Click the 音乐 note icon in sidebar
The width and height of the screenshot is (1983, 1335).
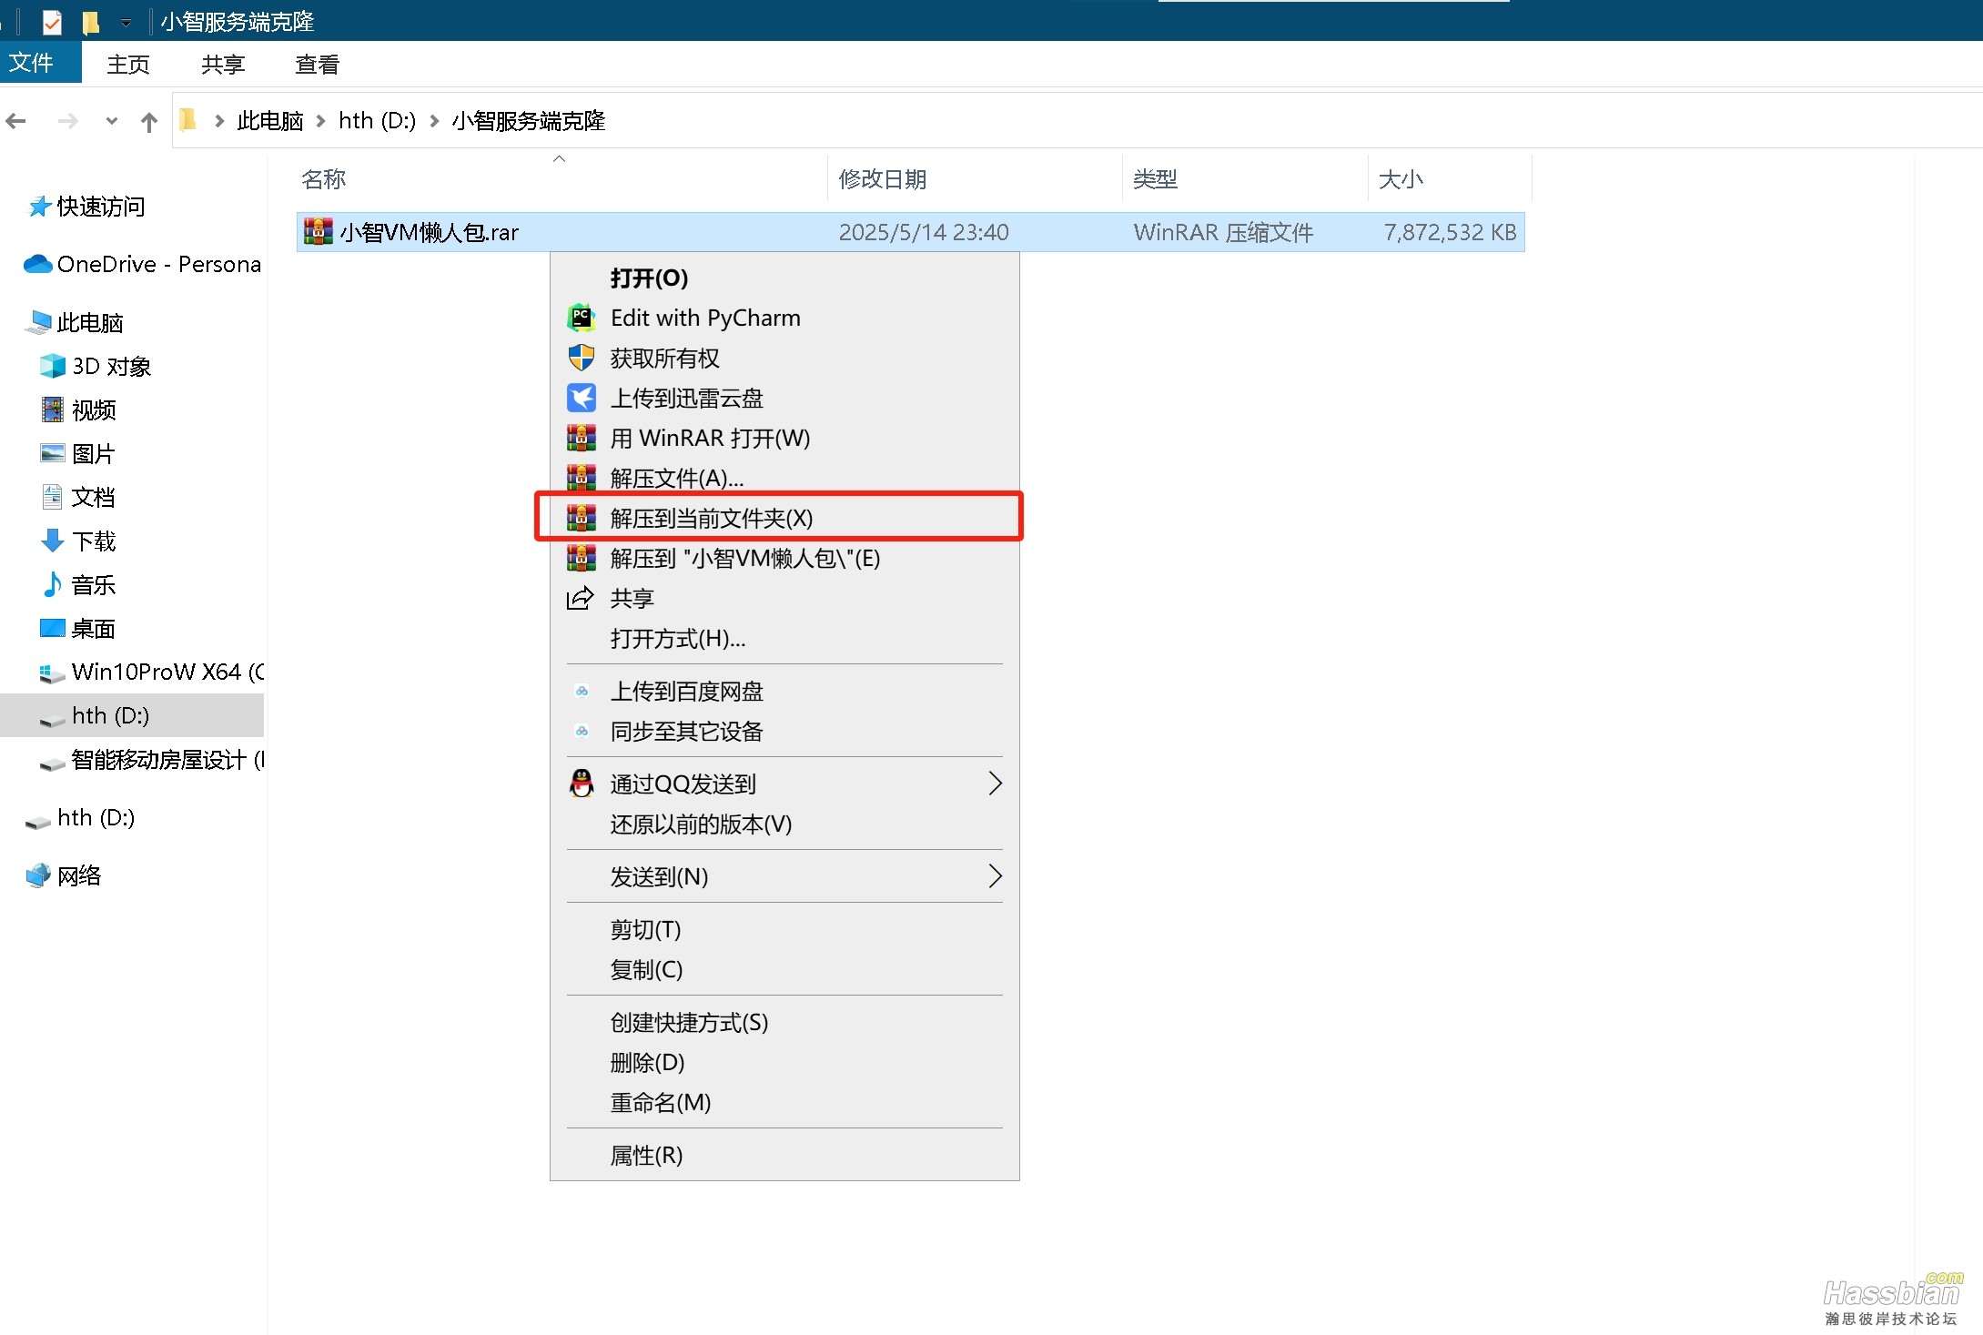[53, 584]
